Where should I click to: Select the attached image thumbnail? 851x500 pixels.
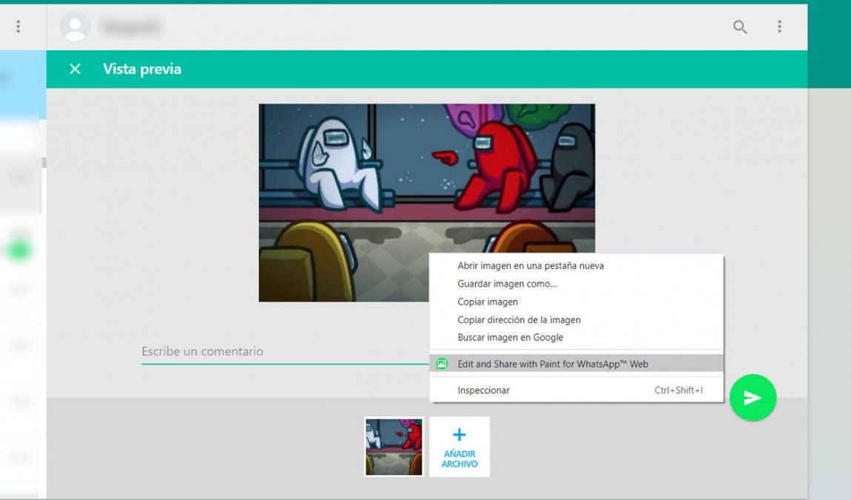394,447
